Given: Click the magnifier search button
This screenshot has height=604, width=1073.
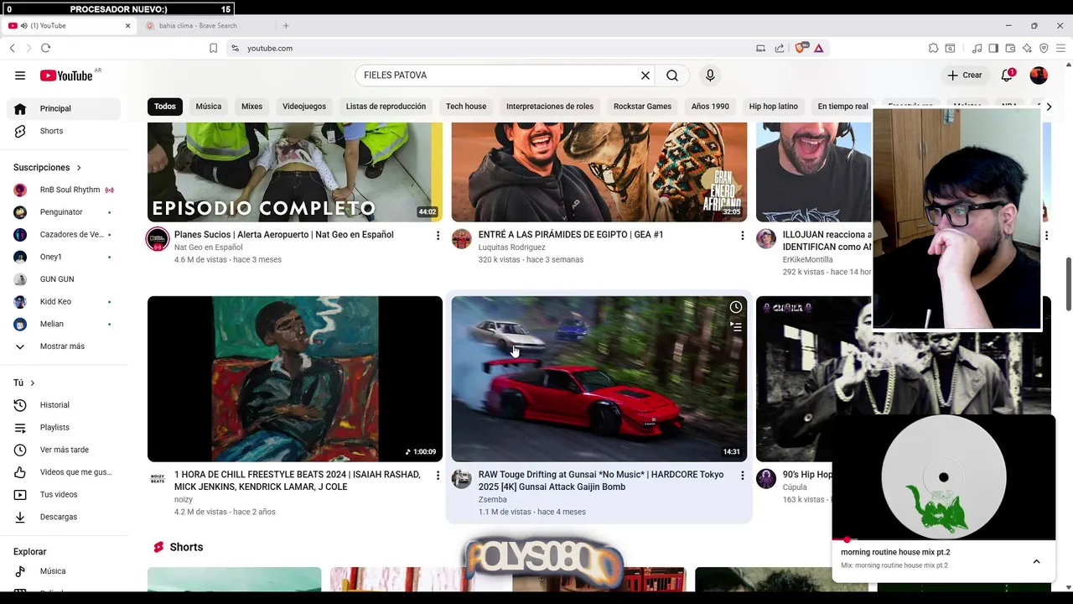Looking at the screenshot, I should [x=672, y=75].
